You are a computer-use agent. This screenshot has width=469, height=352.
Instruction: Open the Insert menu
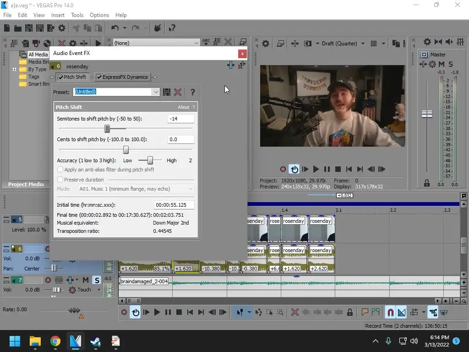pos(58,15)
